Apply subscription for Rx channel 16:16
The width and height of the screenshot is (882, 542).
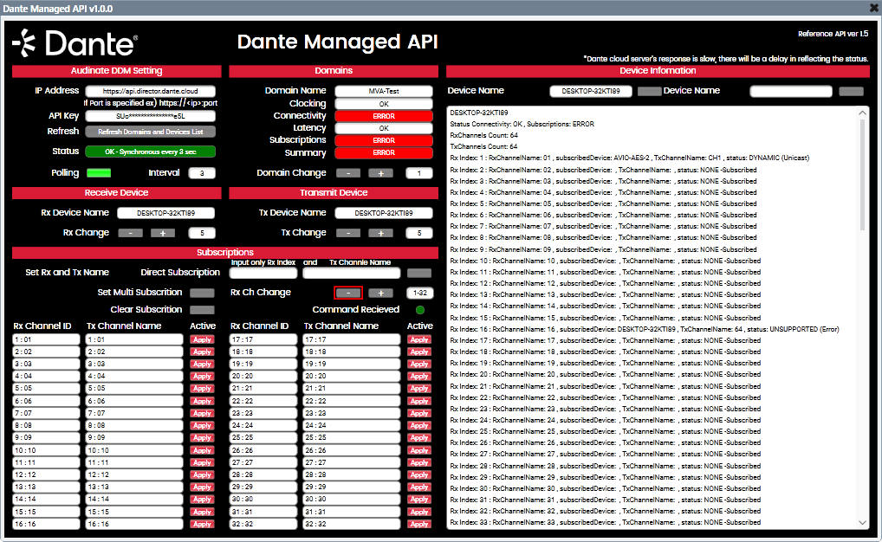(x=202, y=524)
